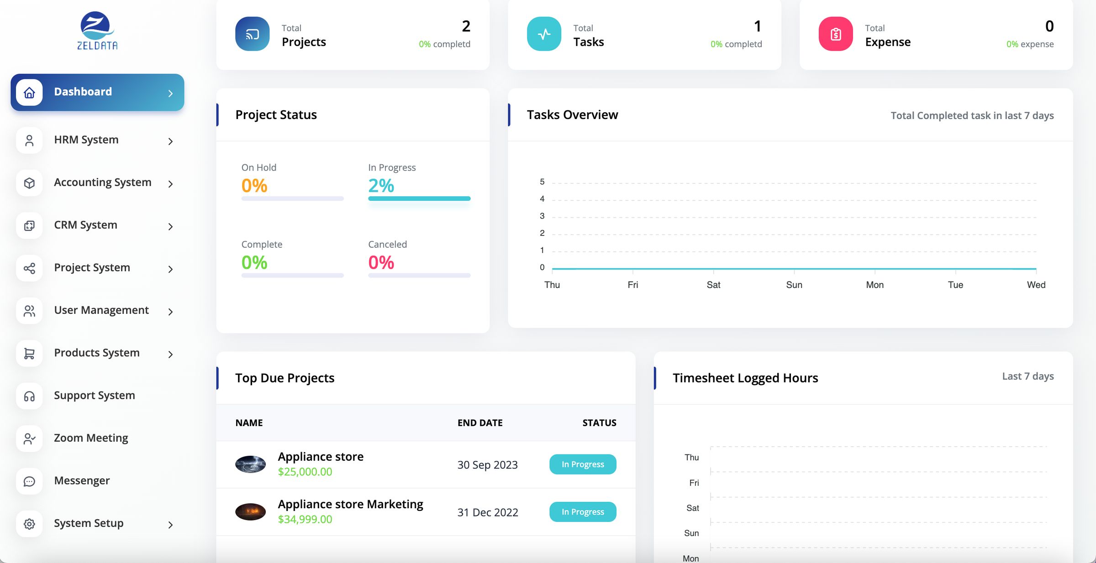Click Appliance store Marketing project link
Screen dimensions: 1096x563
[350, 504]
